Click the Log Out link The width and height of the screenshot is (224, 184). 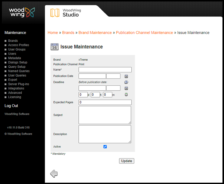pyautogui.click(x=11, y=106)
